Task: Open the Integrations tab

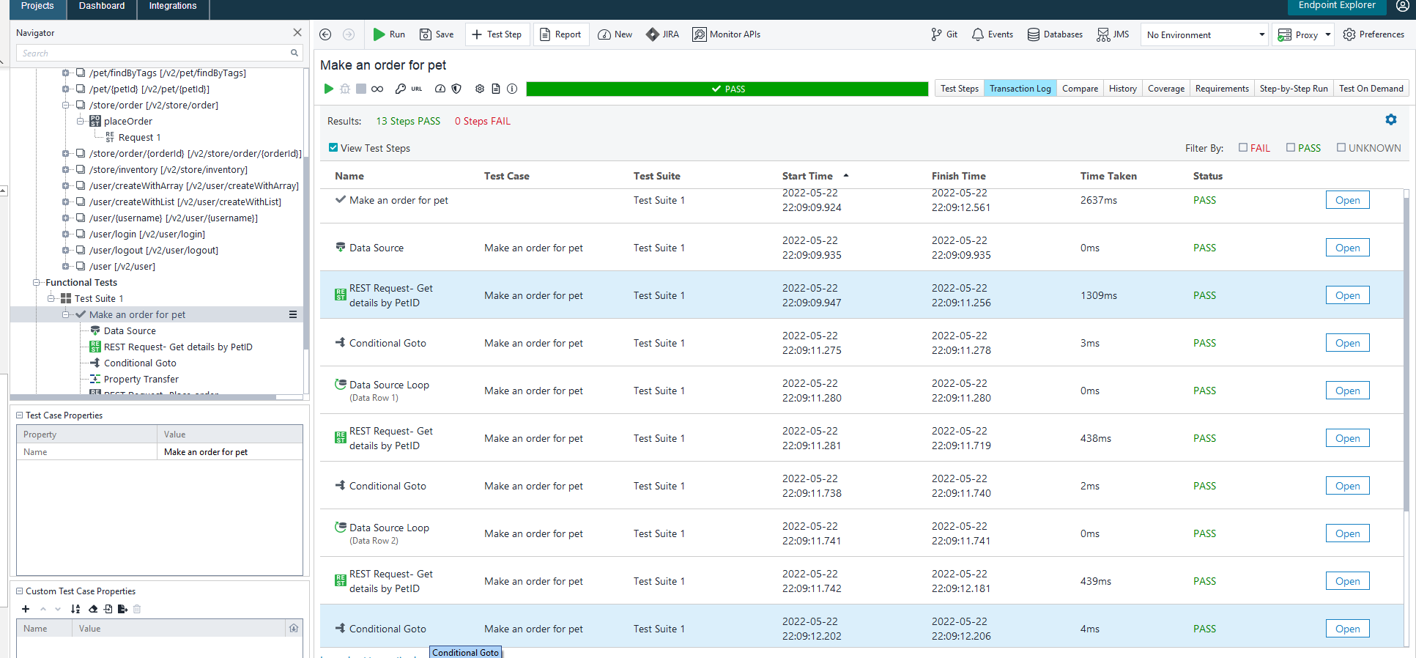Action: point(173,6)
